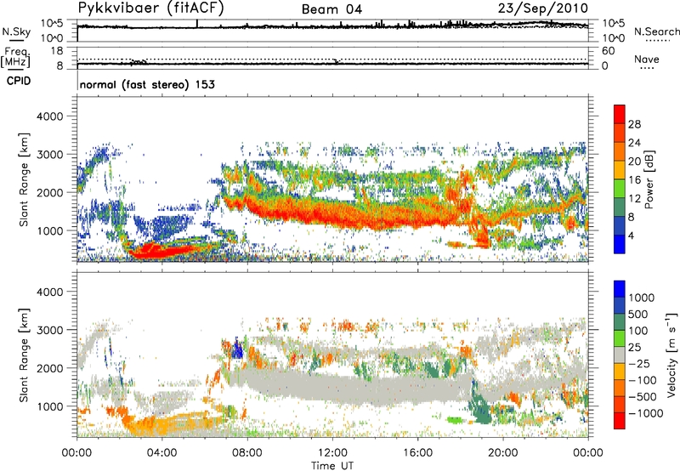Click the '12:00' time axis tick

(x=332, y=453)
